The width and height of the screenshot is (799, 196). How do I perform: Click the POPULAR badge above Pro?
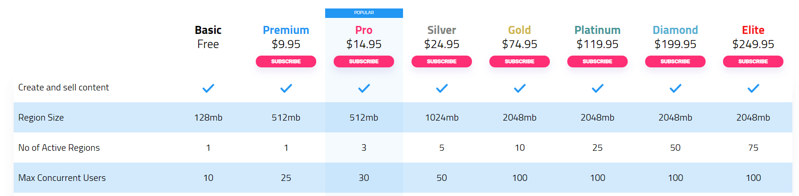[364, 13]
